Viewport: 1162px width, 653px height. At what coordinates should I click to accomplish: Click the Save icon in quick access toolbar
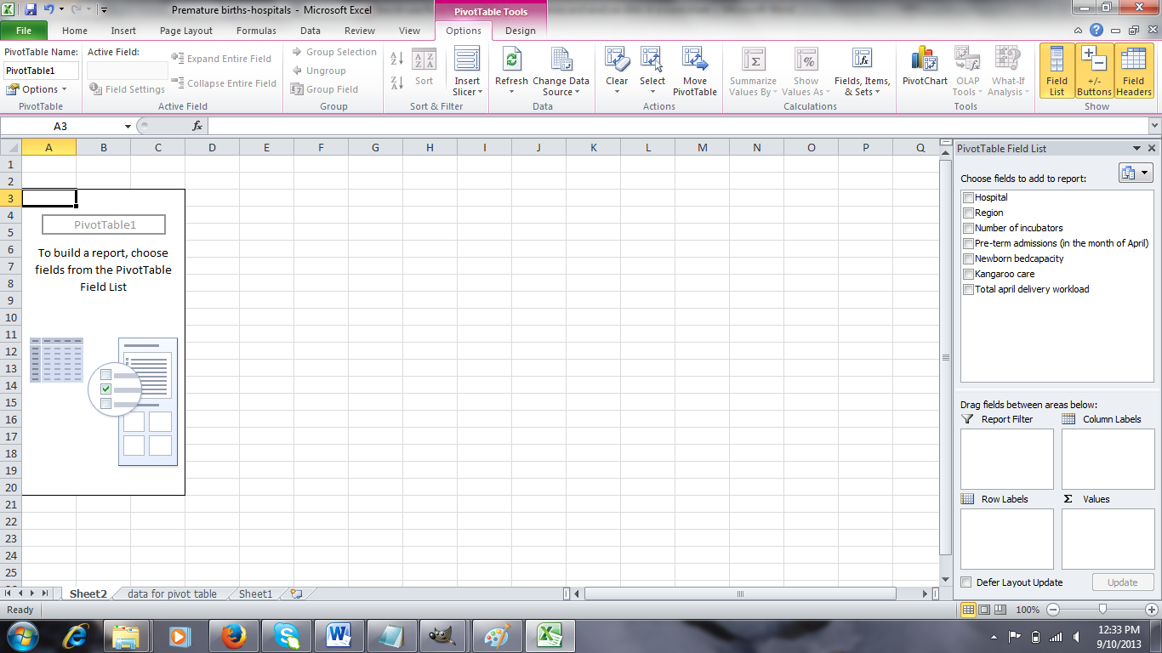point(31,10)
